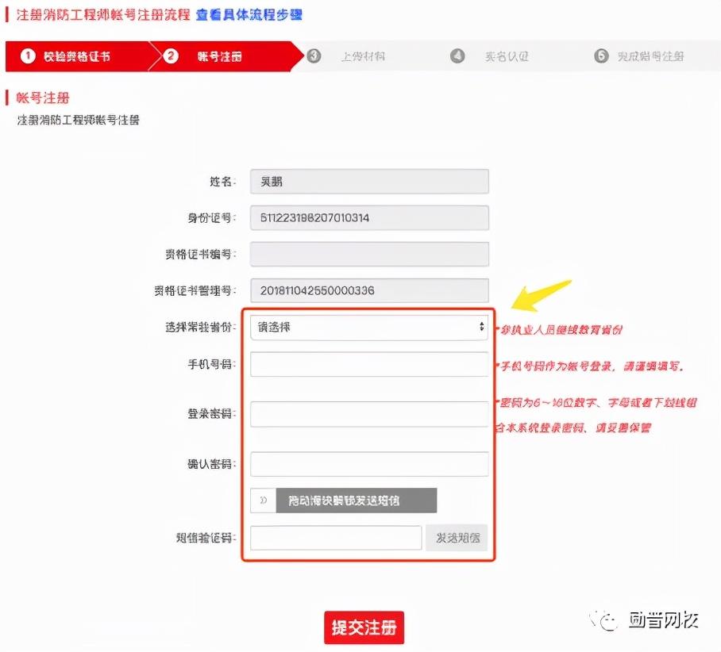Click the 资格证书编号 field
This screenshot has height=652, width=721.
pos(369,254)
